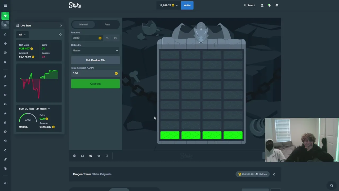This screenshot has width=339, height=191.
Task: Reset live stats with refresh icon
Action: click(60, 34)
